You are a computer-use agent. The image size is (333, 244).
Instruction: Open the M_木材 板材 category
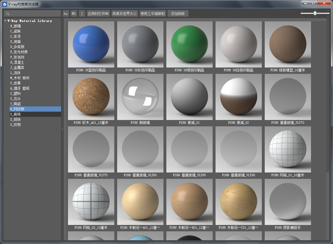click(20, 78)
